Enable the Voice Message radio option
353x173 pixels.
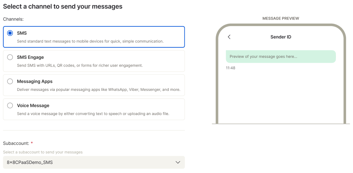[x=10, y=105]
